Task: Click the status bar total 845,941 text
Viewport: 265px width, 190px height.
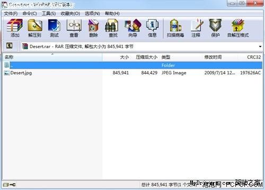Action: [x=169, y=185]
